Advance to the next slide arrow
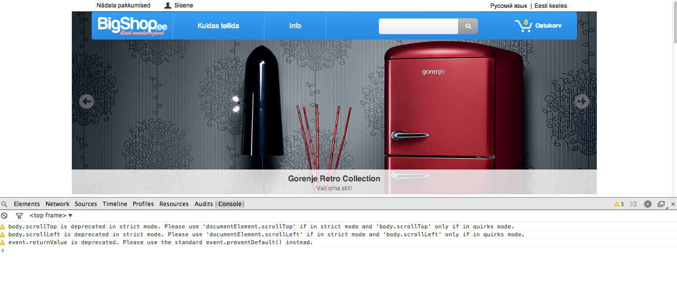The image size is (677, 297). coord(581,101)
